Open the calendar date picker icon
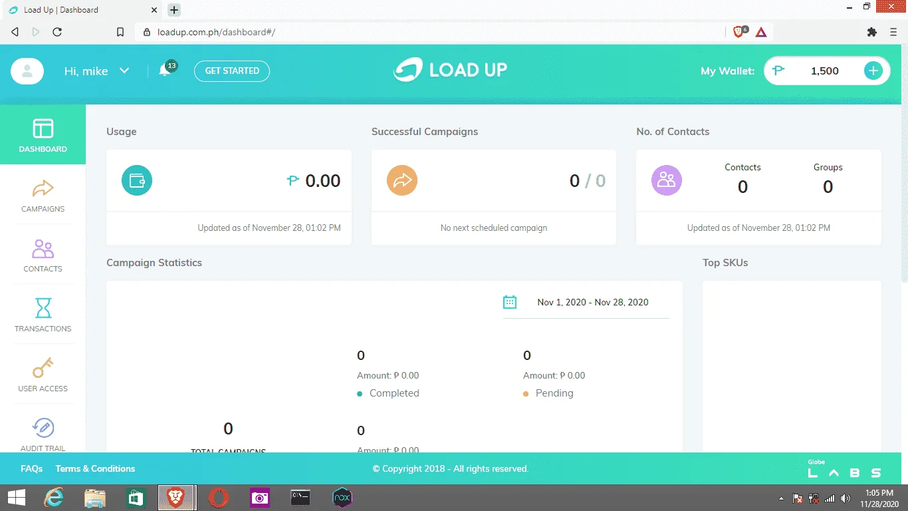 510,302
